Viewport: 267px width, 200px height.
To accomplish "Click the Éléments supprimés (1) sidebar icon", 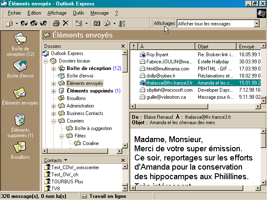I will [x=20, y=120].
